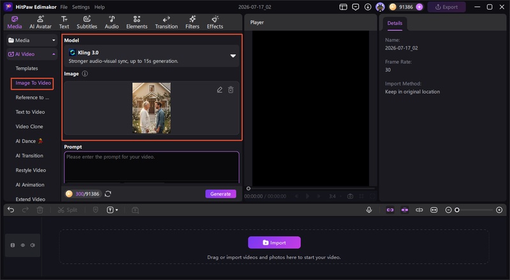Open the text insert T dropdown
The height and width of the screenshot is (280, 510).
point(112,210)
